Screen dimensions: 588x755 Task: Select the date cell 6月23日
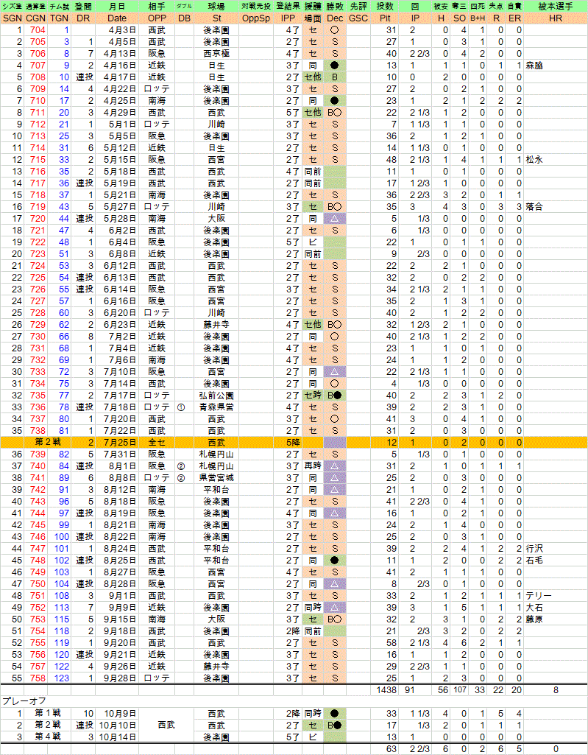(x=120, y=325)
